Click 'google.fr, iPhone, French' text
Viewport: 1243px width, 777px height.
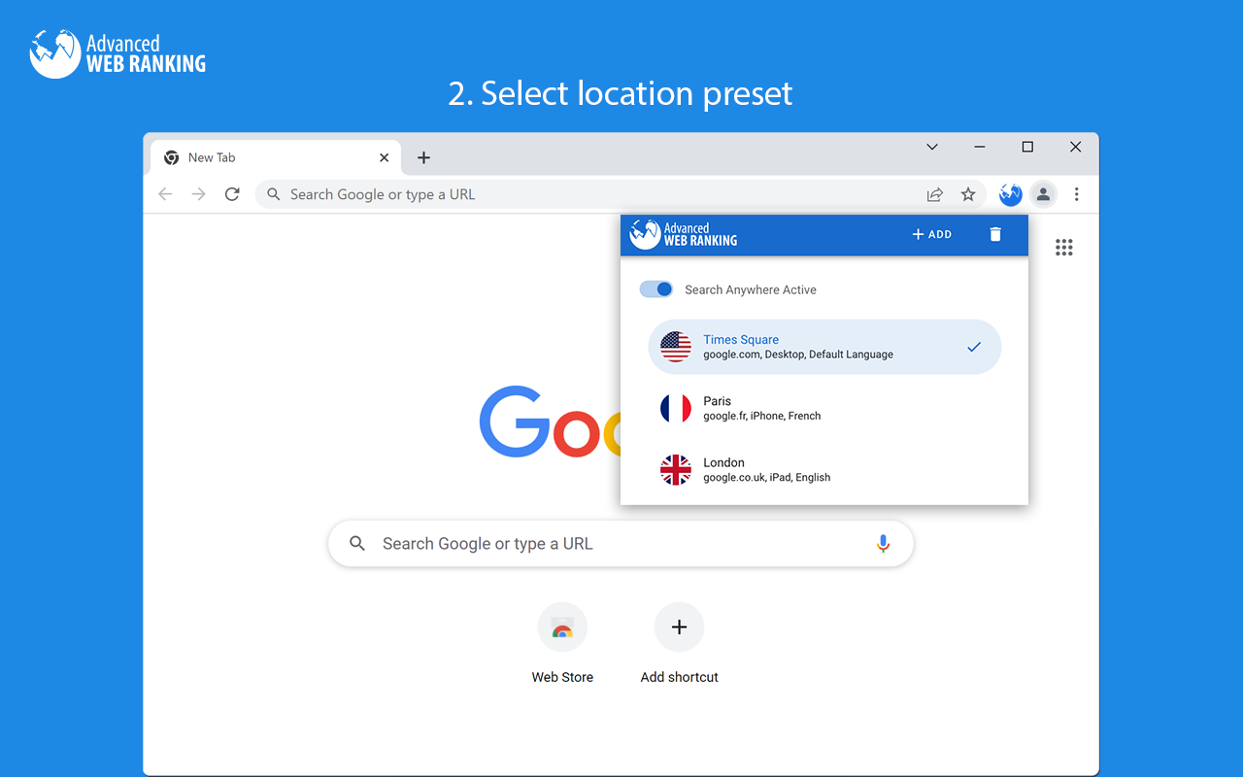[762, 416]
